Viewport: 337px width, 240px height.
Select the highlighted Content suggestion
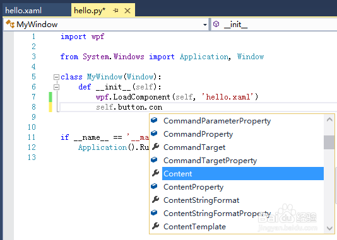243,173
